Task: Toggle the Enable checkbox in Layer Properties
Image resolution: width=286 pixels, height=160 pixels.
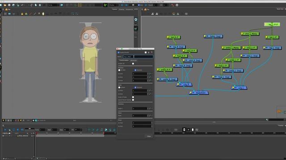Action: pyautogui.click(x=118, y=52)
